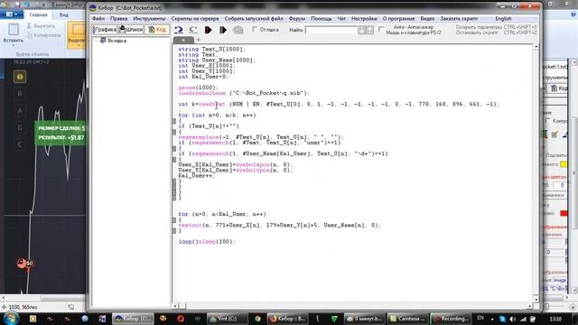The image size is (578, 325).
Task: Open the Помощь menu
Action: click(x=322, y=18)
